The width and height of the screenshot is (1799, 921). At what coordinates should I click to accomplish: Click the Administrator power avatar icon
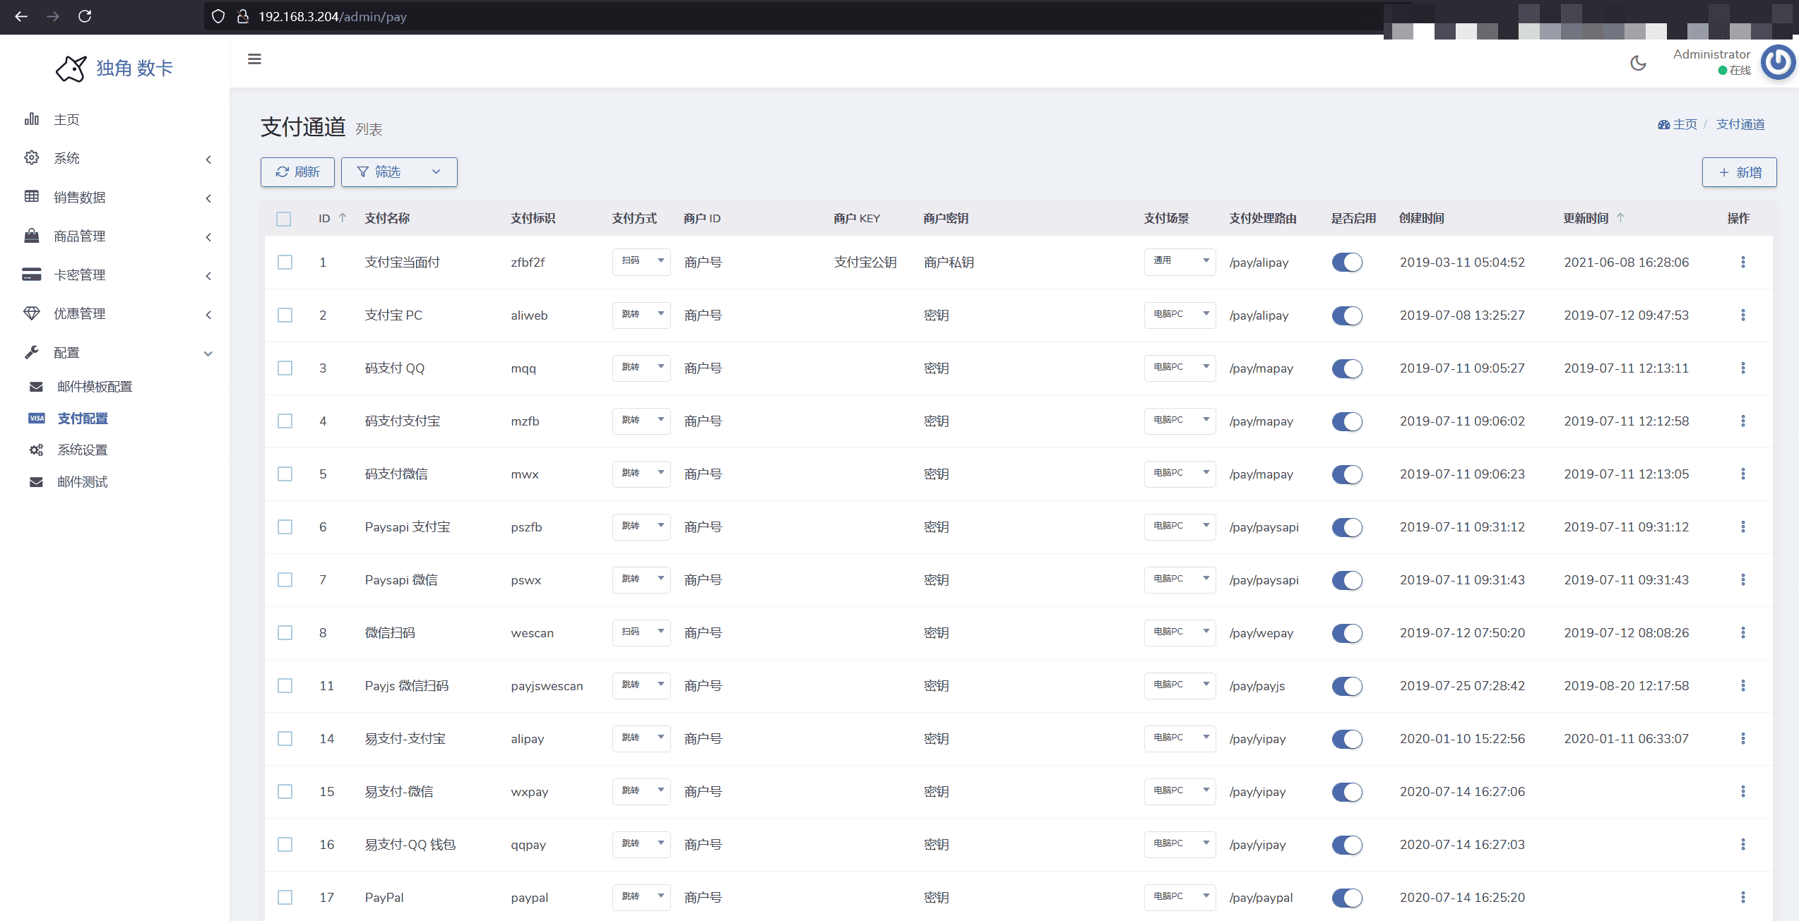(1778, 63)
